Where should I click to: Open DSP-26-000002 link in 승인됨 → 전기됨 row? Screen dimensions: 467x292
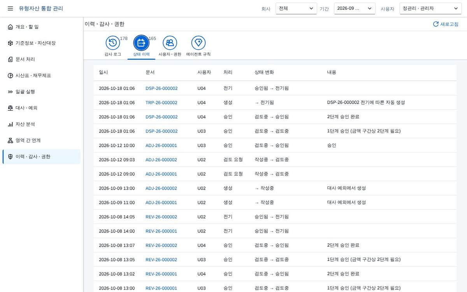(162, 88)
